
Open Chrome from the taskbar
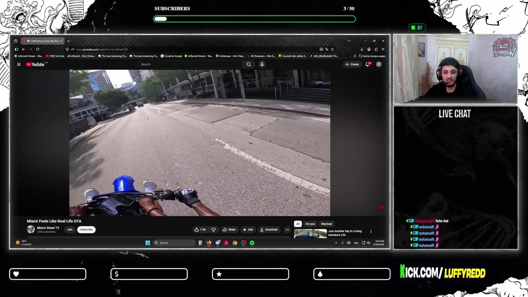point(235,243)
